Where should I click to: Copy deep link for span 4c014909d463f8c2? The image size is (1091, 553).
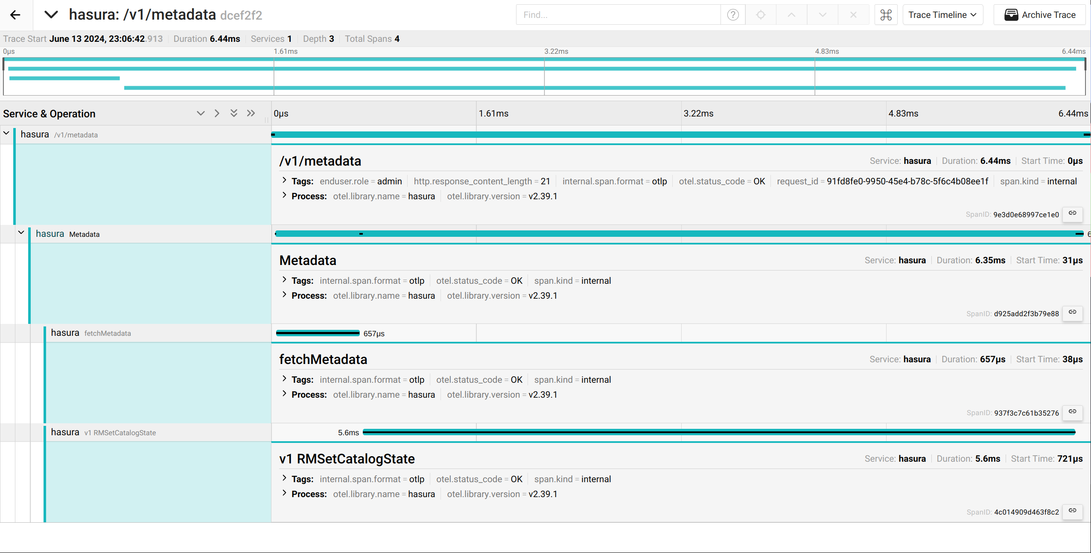(x=1073, y=511)
